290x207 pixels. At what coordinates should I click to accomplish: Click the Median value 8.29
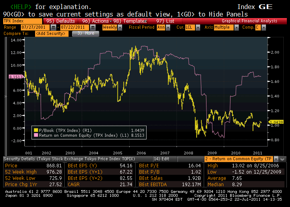click(x=237, y=185)
